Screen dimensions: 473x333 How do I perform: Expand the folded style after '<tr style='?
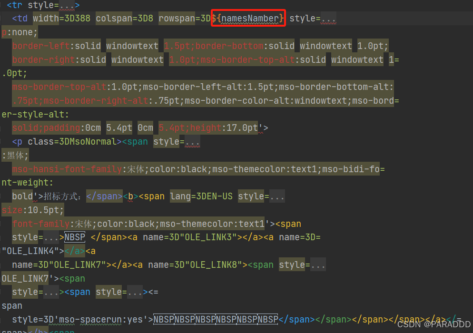point(67,5)
